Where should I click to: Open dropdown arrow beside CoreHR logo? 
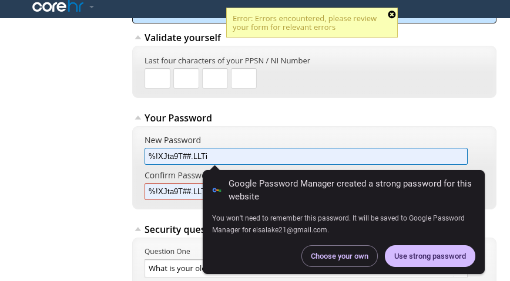coord(92,7)
